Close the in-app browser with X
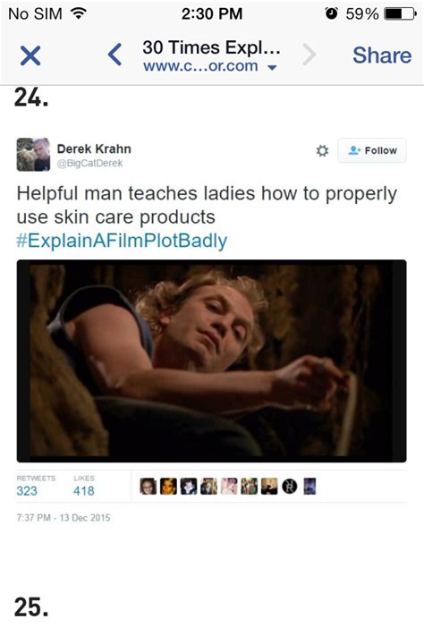Image resolution: width=424 pixels, height=636 pixels. coord(30,55)
